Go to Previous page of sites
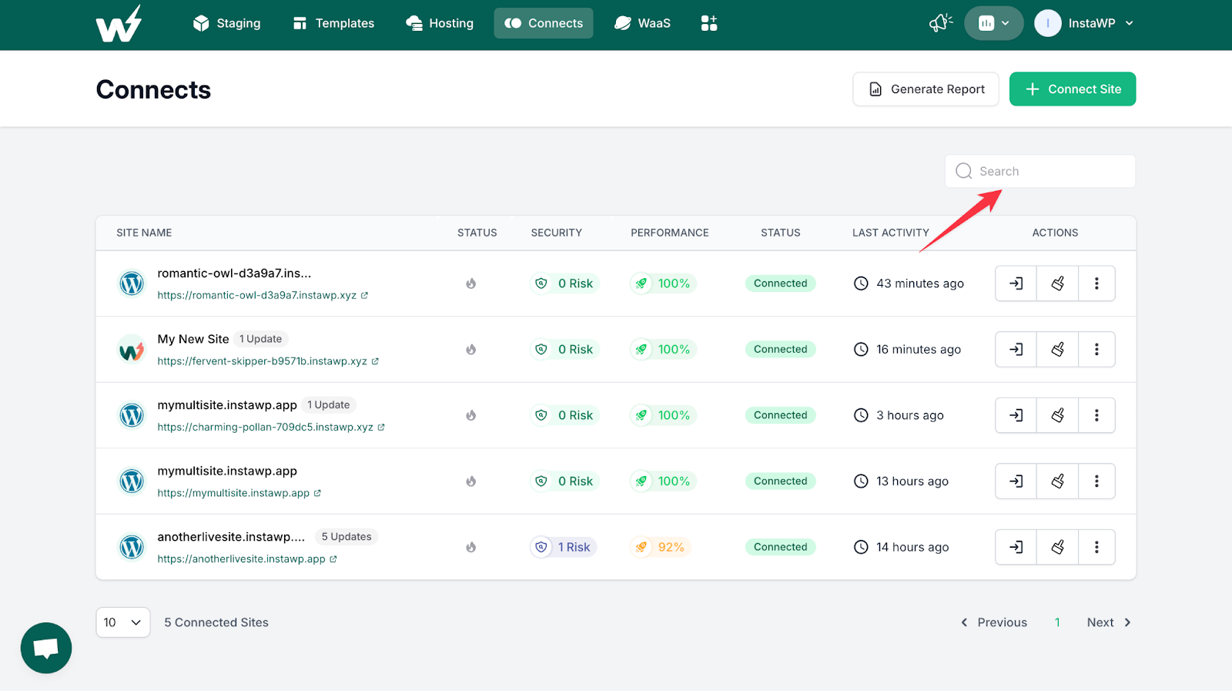 click(x=994, y=622)
